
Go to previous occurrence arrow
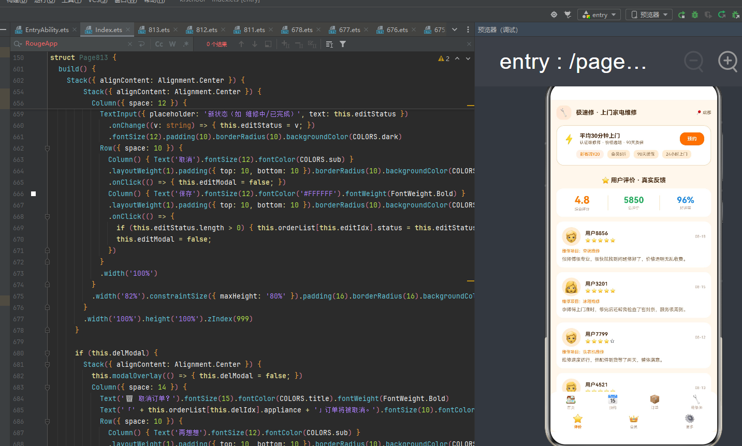(241, 44)
